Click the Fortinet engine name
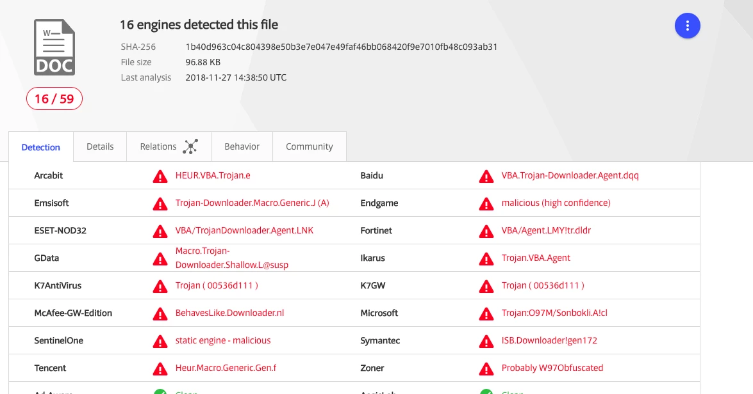The height and width of the screenshot is (394, 753). pyautogui.click(x=376, y=230)
